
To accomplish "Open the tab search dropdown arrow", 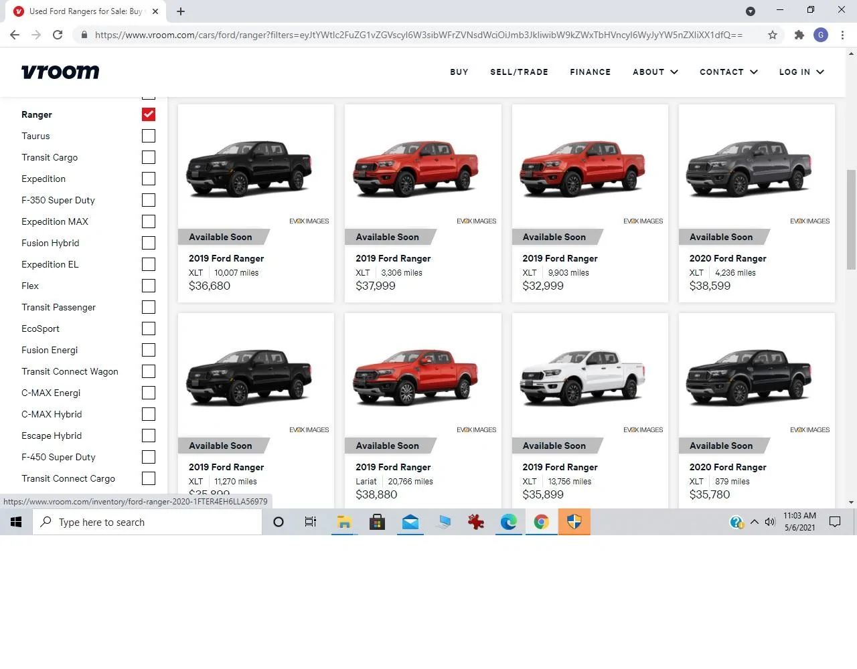I will (751, 11).
